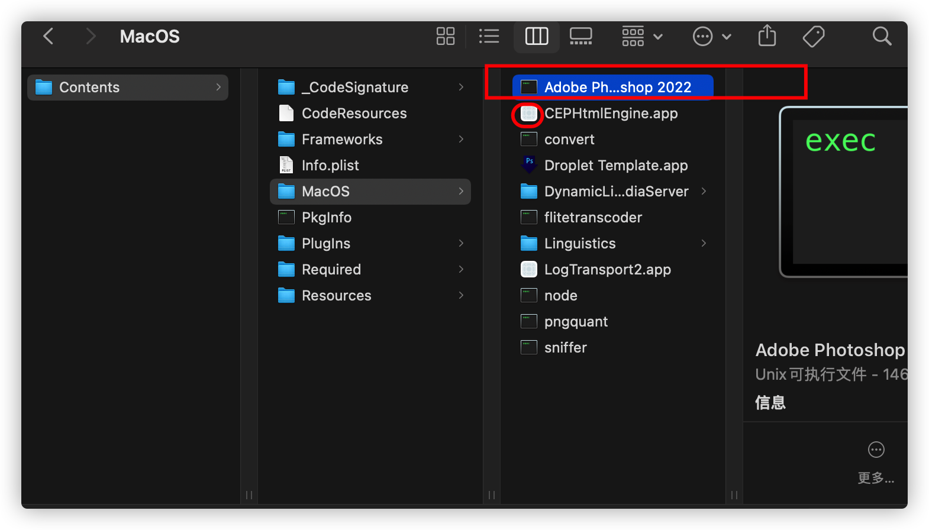Expand the _CodeSignature folder arrow
Screen dimensions: 929x530
tap(461, 87)
